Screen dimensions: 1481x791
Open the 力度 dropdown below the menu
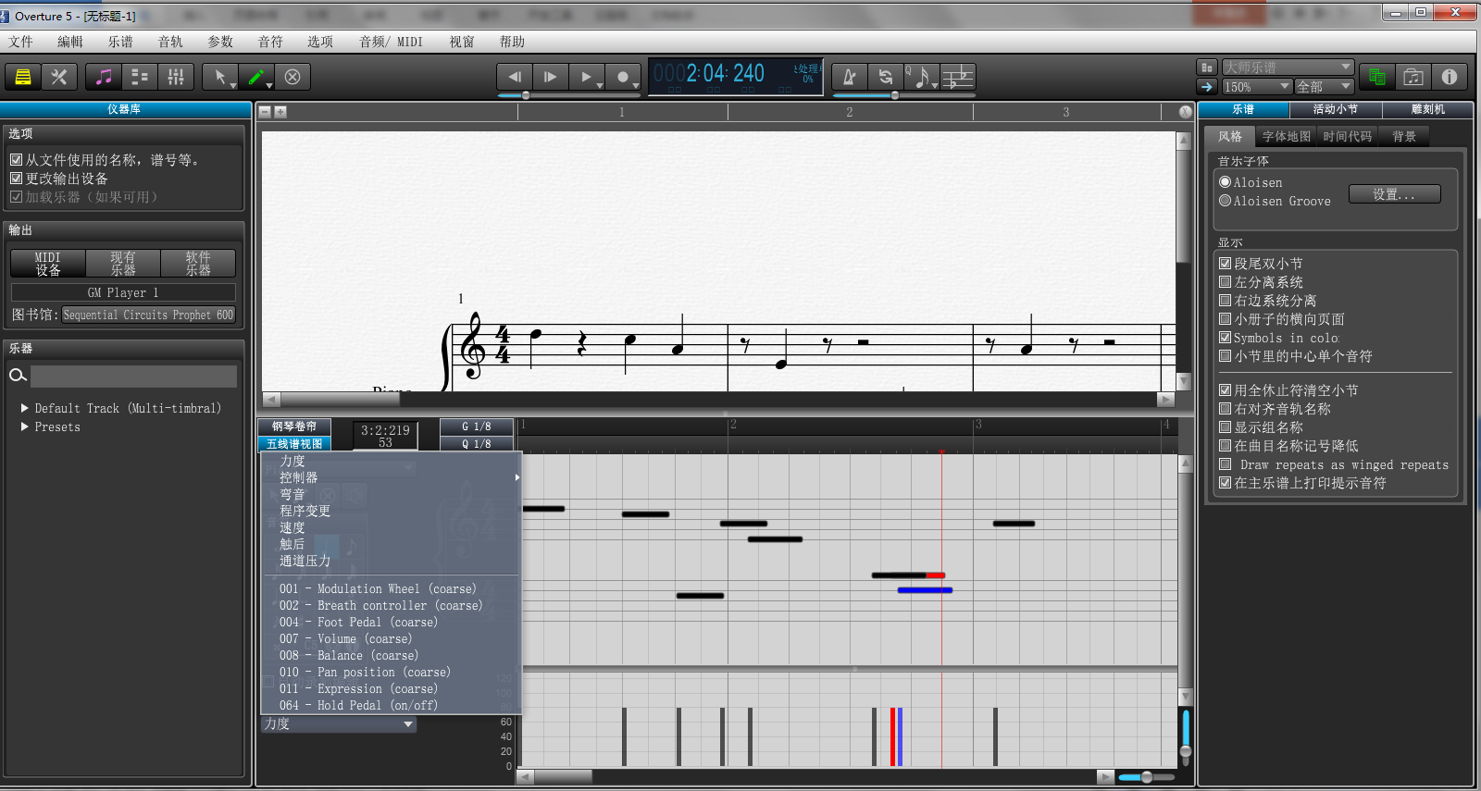(338, 724)
